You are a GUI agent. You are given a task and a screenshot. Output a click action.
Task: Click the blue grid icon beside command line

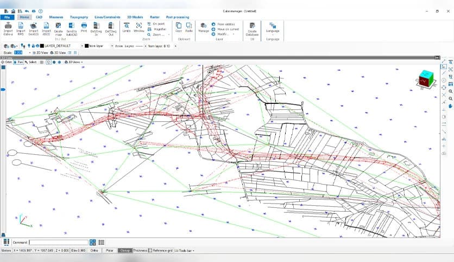click(93, 243)
